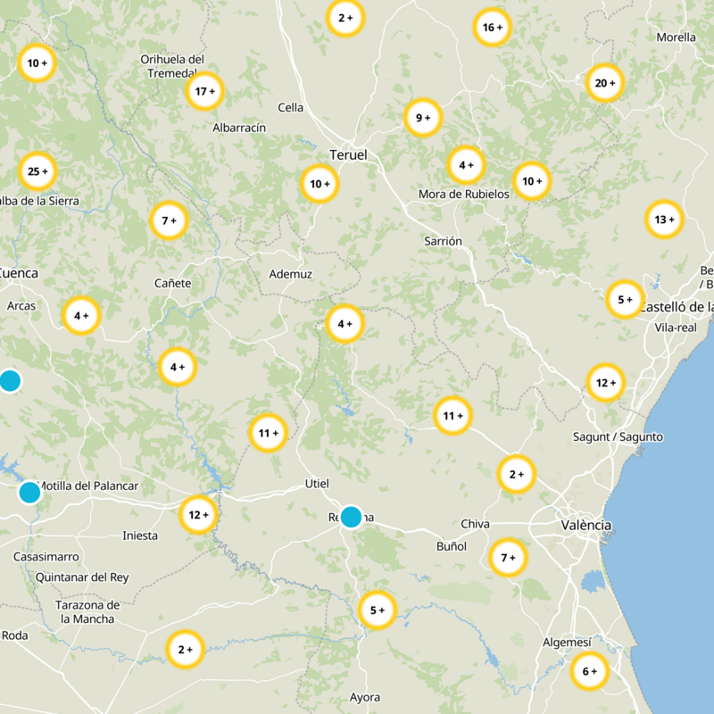Image resolution: width=714 pixels, height=714 pixels.
Task: Select the blue dot marker over Requena
Action: (x=351, y=517)
